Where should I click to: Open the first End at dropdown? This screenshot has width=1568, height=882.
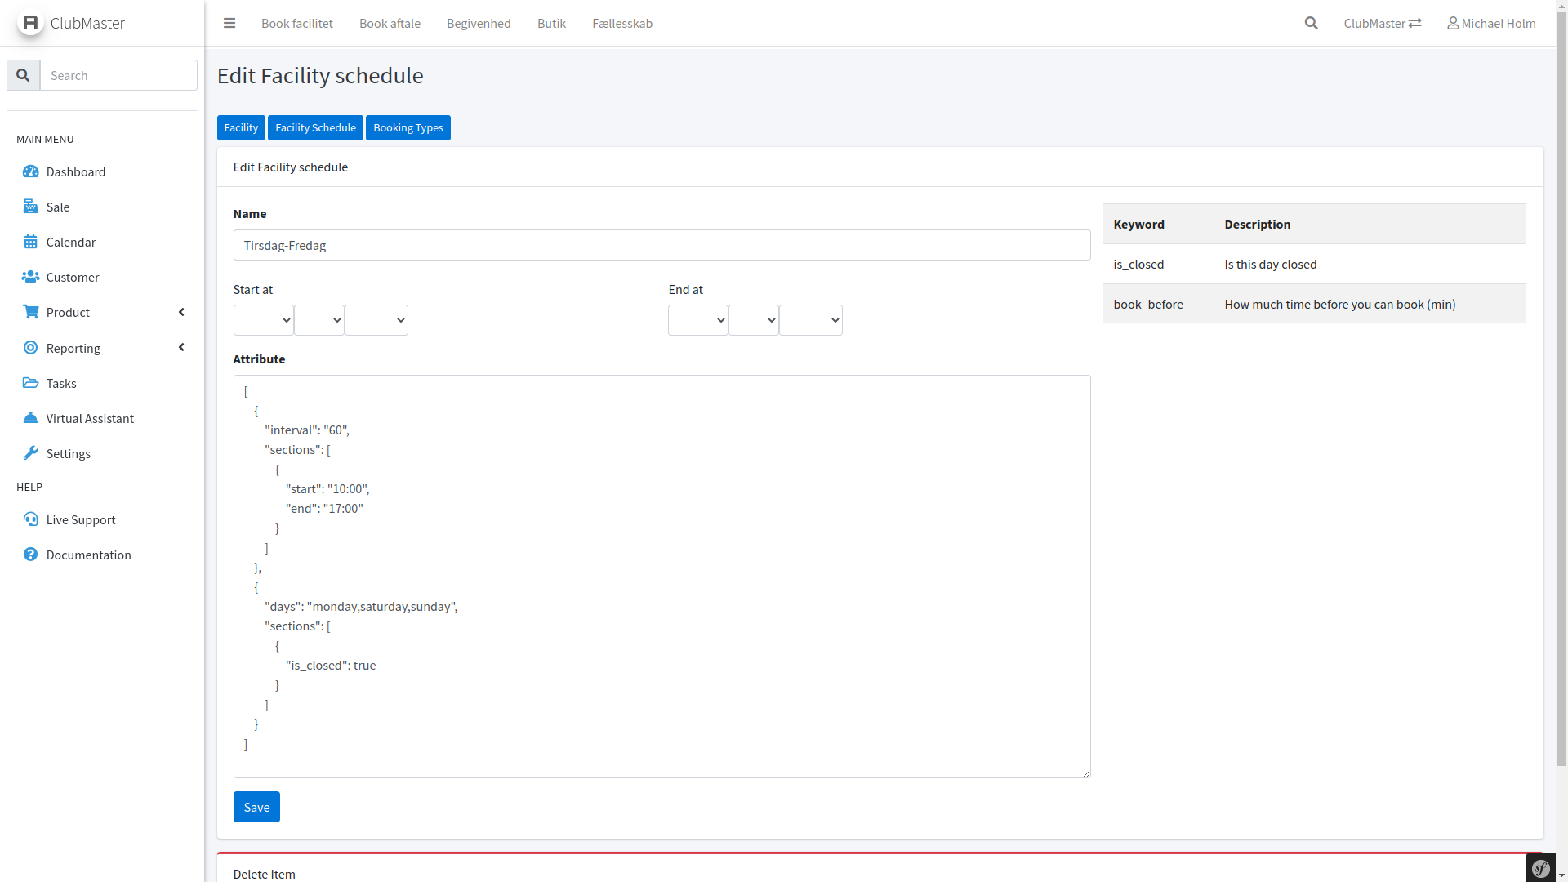pyautogui.click(x=697, y=320)
